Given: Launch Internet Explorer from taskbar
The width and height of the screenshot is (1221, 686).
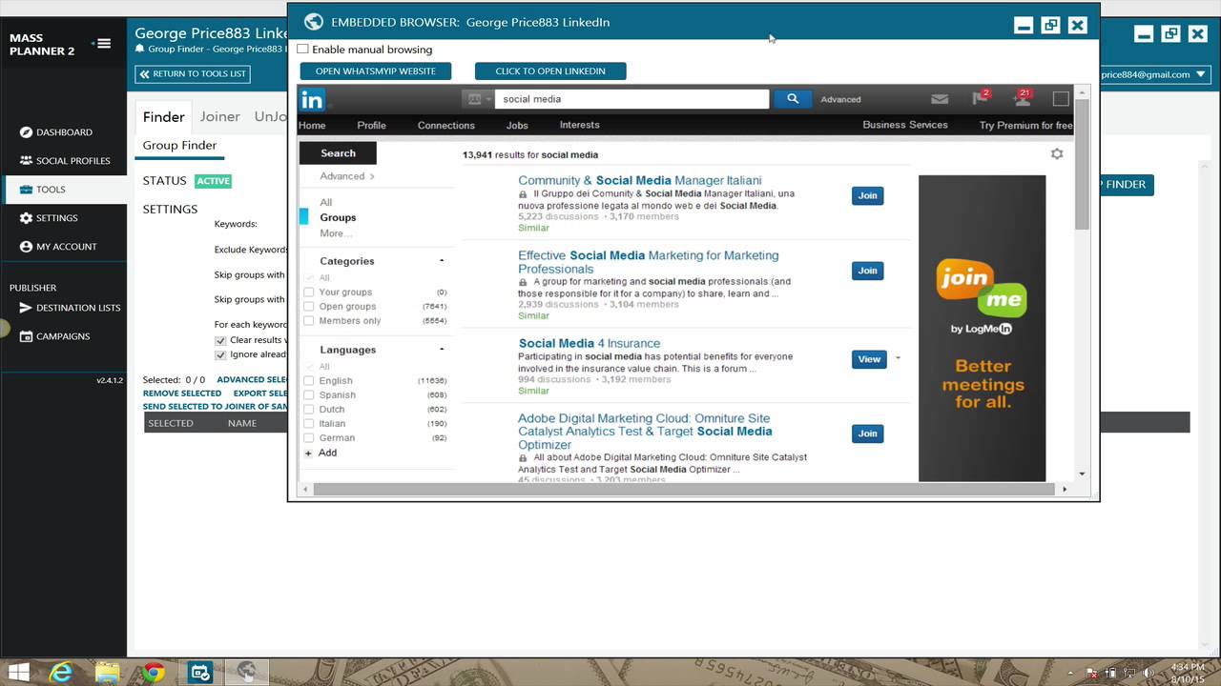Looking at the screenshot, I should point(61,673).
